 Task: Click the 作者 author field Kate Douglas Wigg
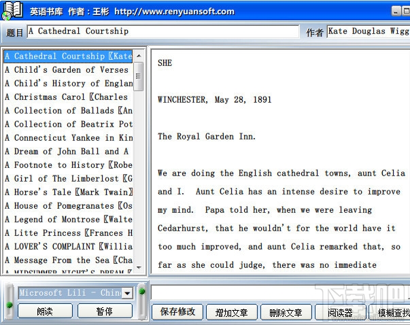[368, 31]
